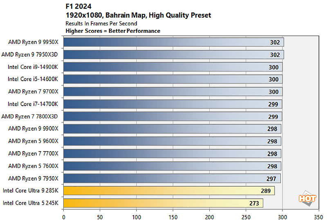This screenshot has width=327, height=222.
Task: Select the AMD Ryzen 9 9950X bar
Action: point(173,42)
